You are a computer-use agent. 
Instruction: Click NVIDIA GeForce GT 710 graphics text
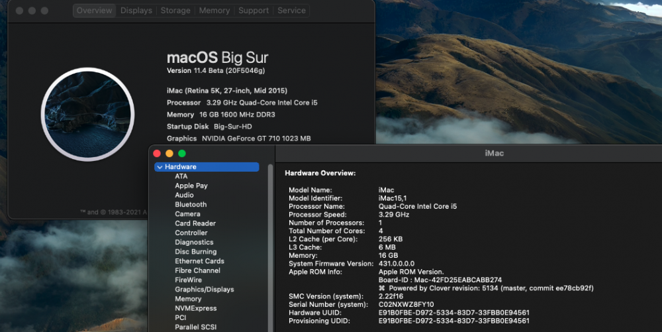pos(256,138)
